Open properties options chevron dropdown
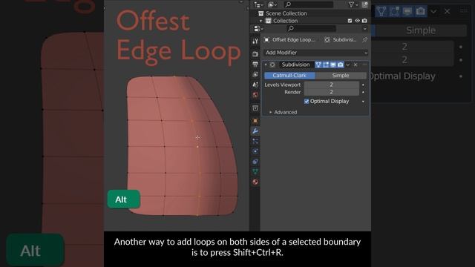 tap(364, 29)
